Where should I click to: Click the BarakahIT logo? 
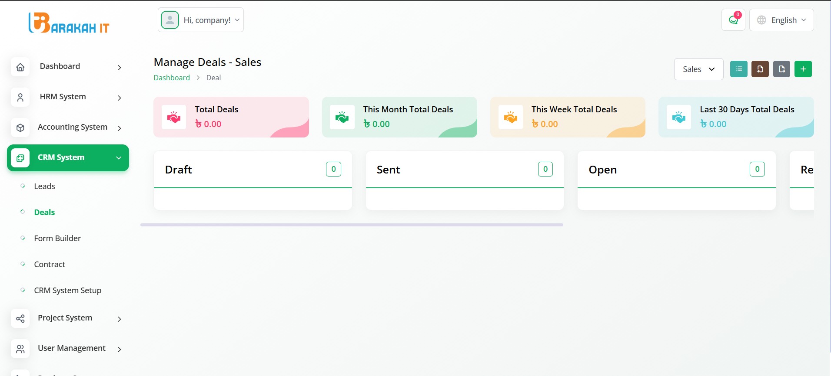pos(69,23)
